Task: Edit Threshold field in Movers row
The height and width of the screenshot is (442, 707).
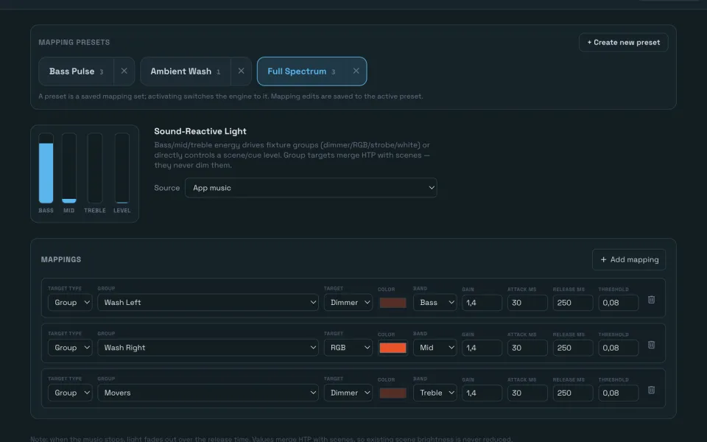Action: click(x=618, y=393)
